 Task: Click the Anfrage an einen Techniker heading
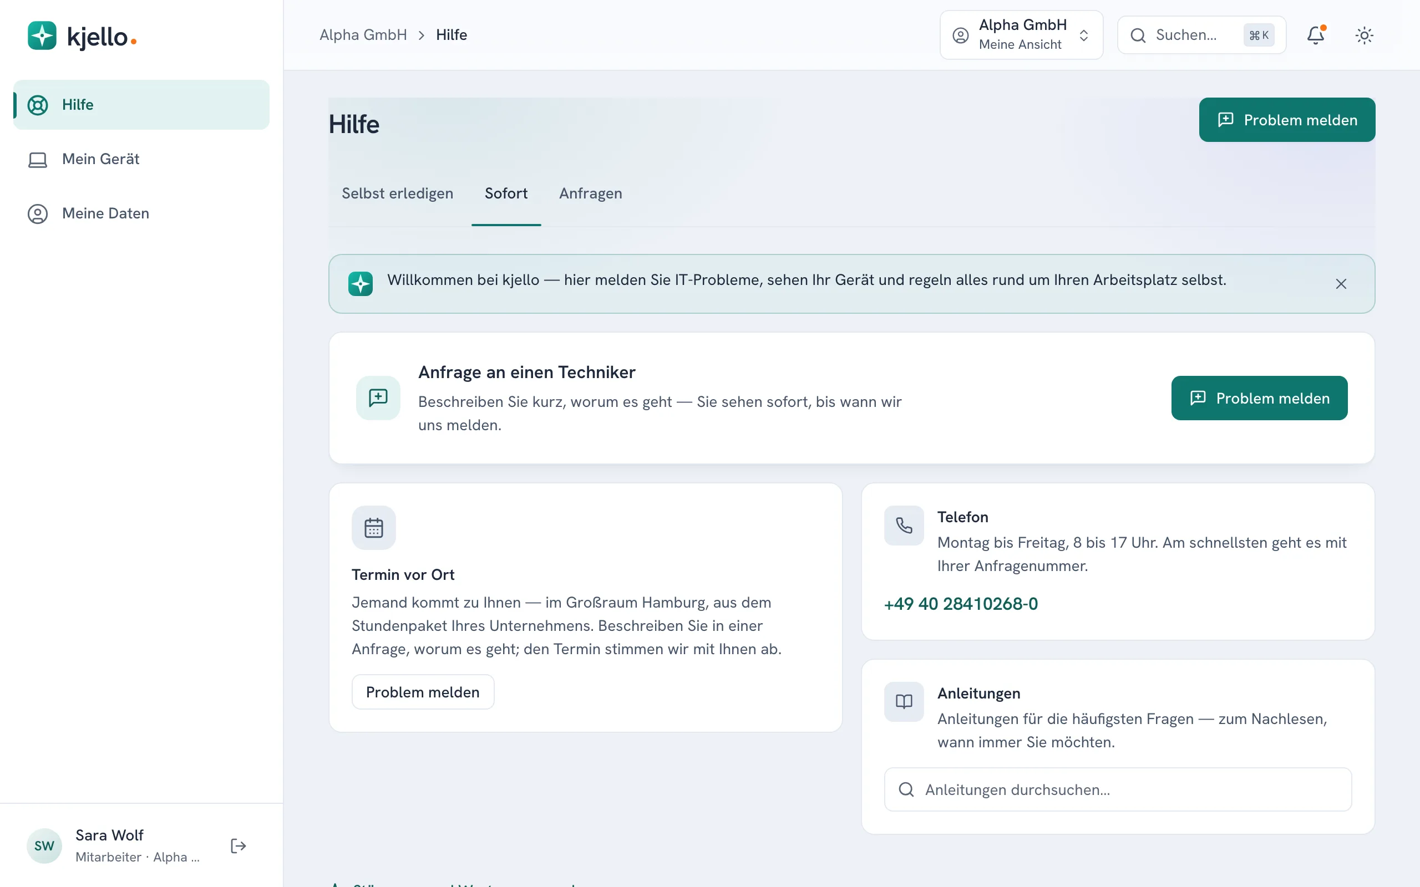point(526,372)
